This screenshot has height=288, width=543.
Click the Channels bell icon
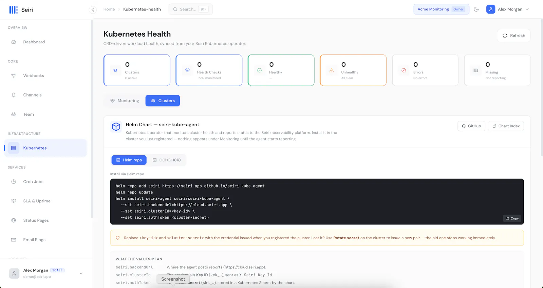pos(14,95)
